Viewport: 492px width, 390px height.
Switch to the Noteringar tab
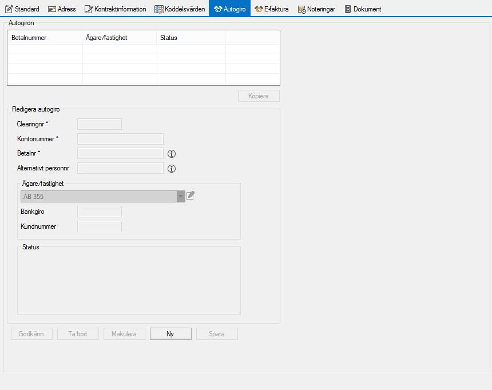[x=316, y=9]
